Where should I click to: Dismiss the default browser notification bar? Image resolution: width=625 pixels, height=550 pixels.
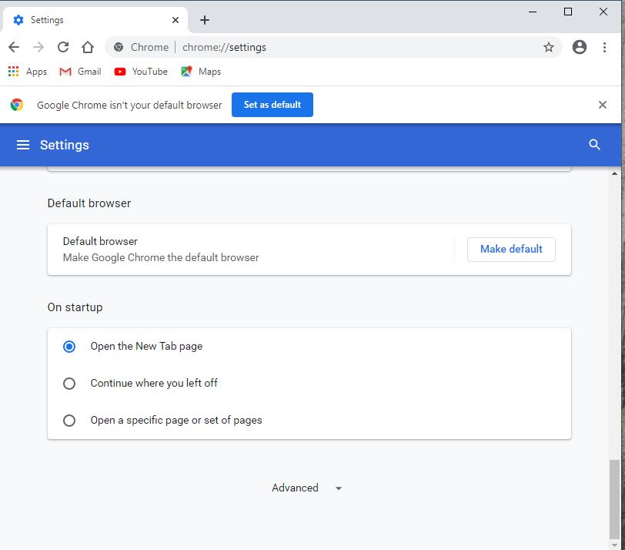[602, 105]
